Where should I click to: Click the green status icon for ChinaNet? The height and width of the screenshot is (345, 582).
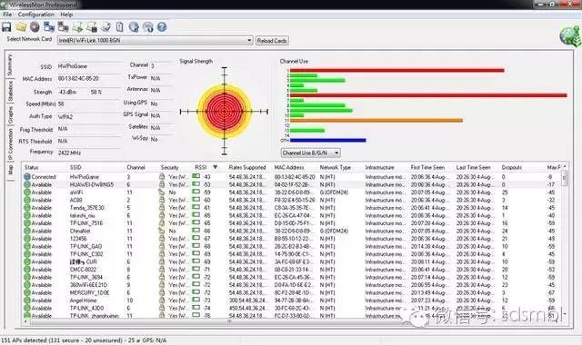coord(27,231)
